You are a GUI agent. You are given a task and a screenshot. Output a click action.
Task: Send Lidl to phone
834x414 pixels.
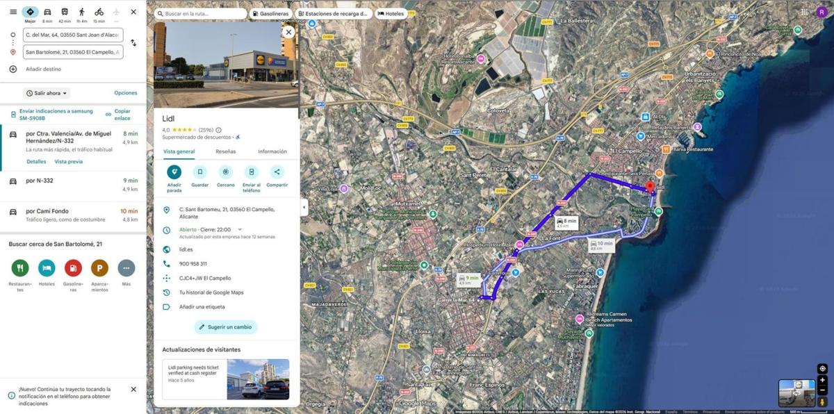pos(252,172)
